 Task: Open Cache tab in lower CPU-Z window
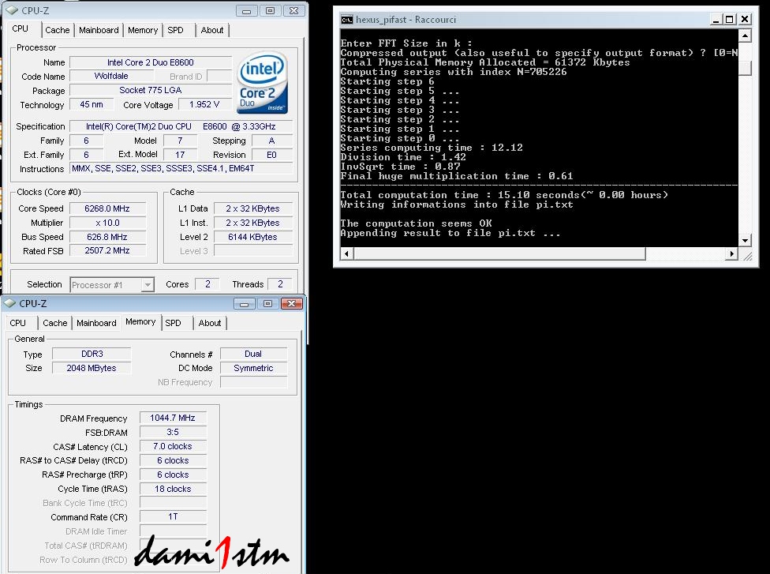[55, 323]
